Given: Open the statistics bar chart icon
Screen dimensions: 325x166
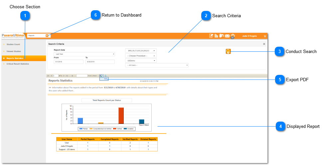Looking at the screenshot, I should (216, 36).
